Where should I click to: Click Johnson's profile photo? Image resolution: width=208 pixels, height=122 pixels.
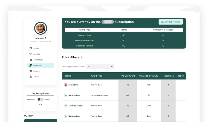point(41,28)
